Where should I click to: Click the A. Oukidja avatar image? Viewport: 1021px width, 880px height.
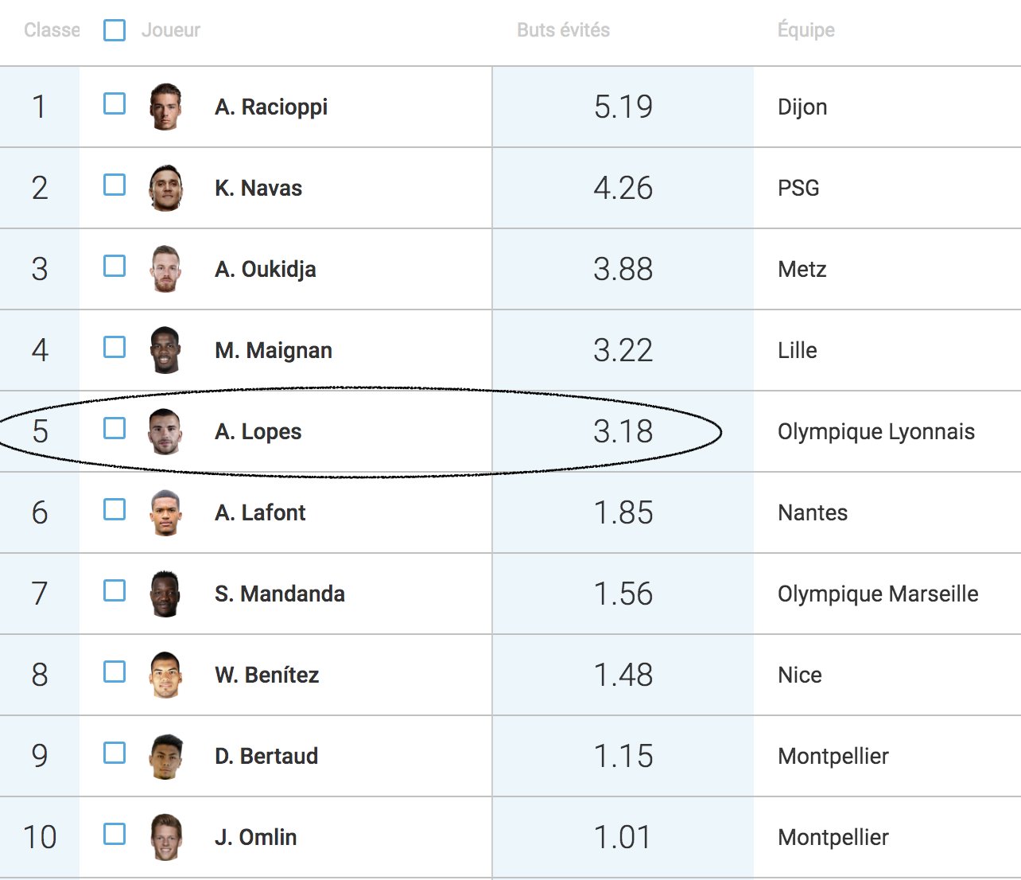[x=165, y=269]
